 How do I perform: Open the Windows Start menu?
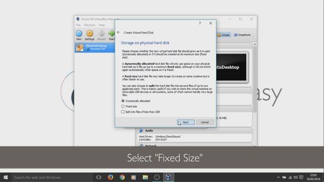pos(6,177)
